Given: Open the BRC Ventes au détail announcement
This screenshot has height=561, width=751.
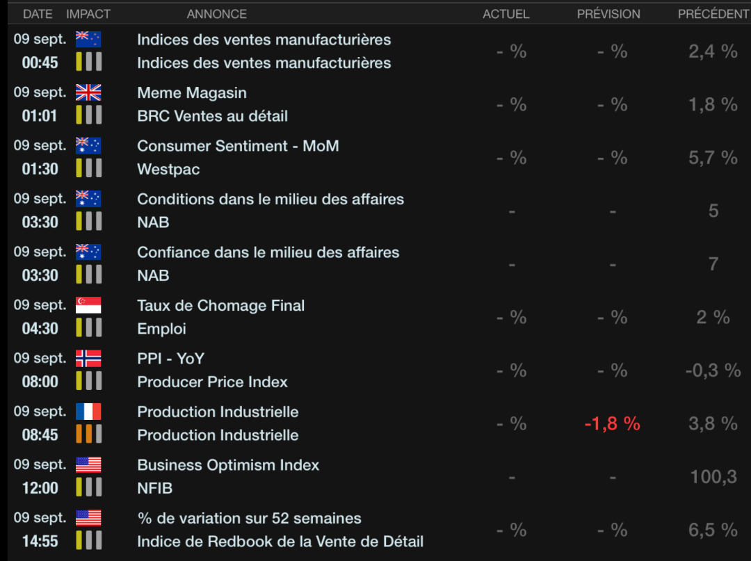Looking at the screenshot, I should coord(212,116).
